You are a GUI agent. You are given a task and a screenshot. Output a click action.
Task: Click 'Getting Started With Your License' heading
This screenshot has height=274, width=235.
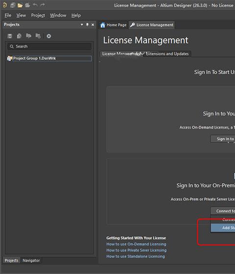point(136,238)
